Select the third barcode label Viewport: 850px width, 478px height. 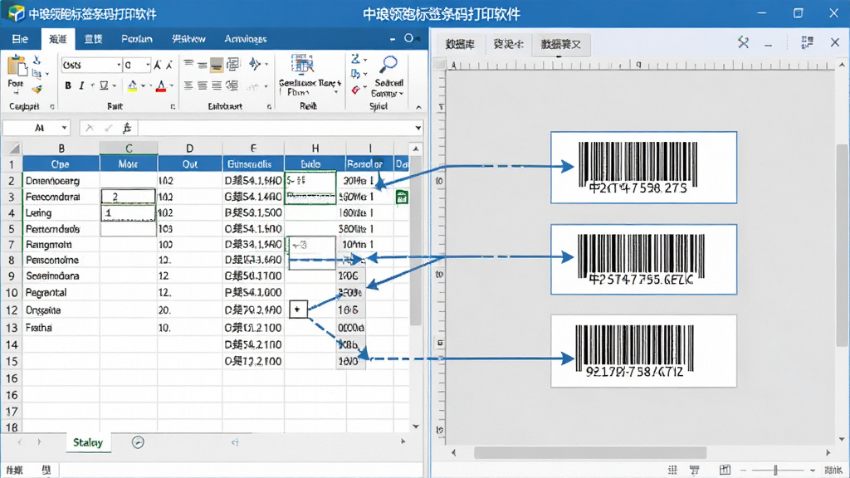[643, 351]
